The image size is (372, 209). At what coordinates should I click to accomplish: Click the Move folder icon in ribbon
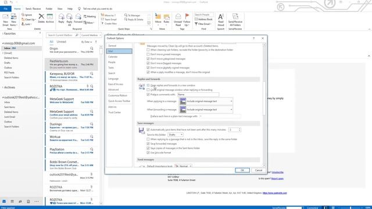[x=158, y=17]
